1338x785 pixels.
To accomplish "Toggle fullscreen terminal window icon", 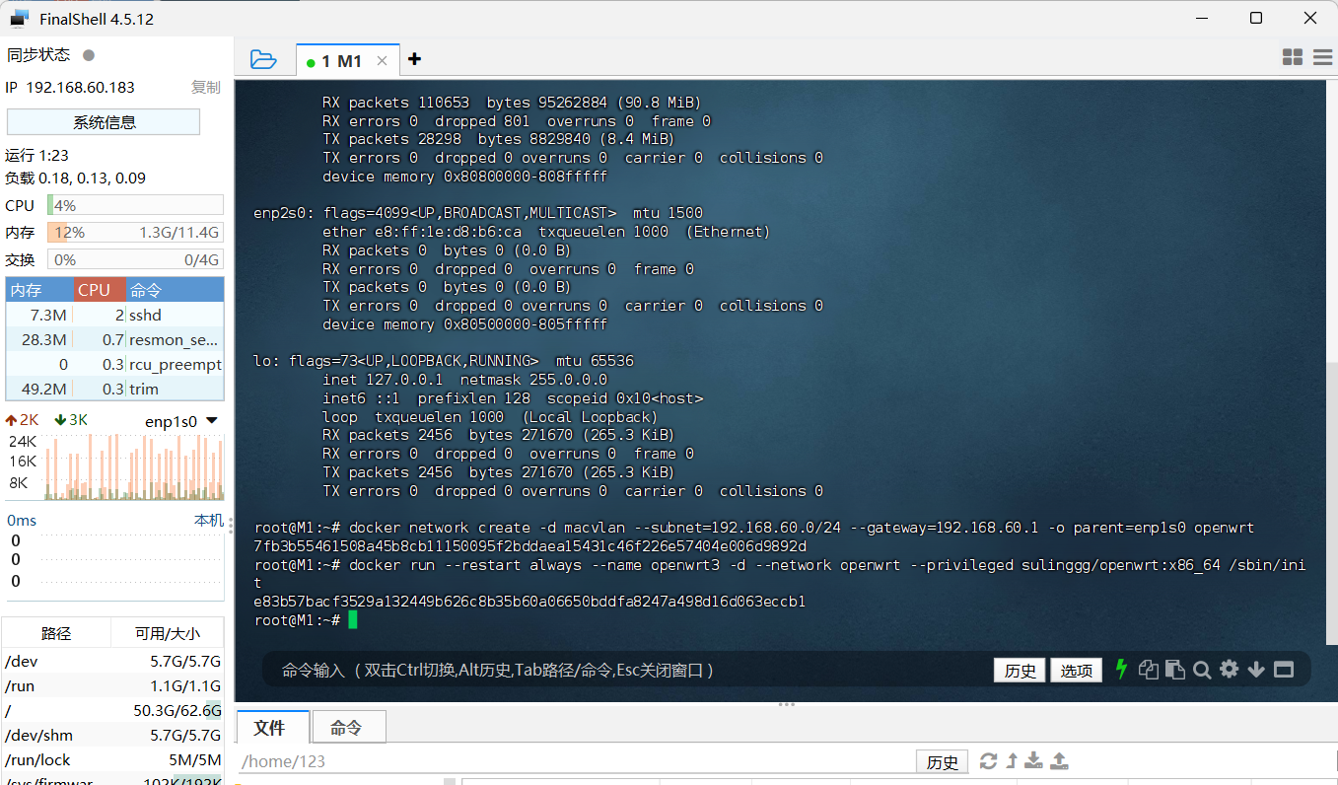I will [x=1283, y=670].
